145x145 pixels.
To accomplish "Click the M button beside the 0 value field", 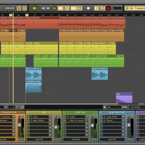I will 22,107.
